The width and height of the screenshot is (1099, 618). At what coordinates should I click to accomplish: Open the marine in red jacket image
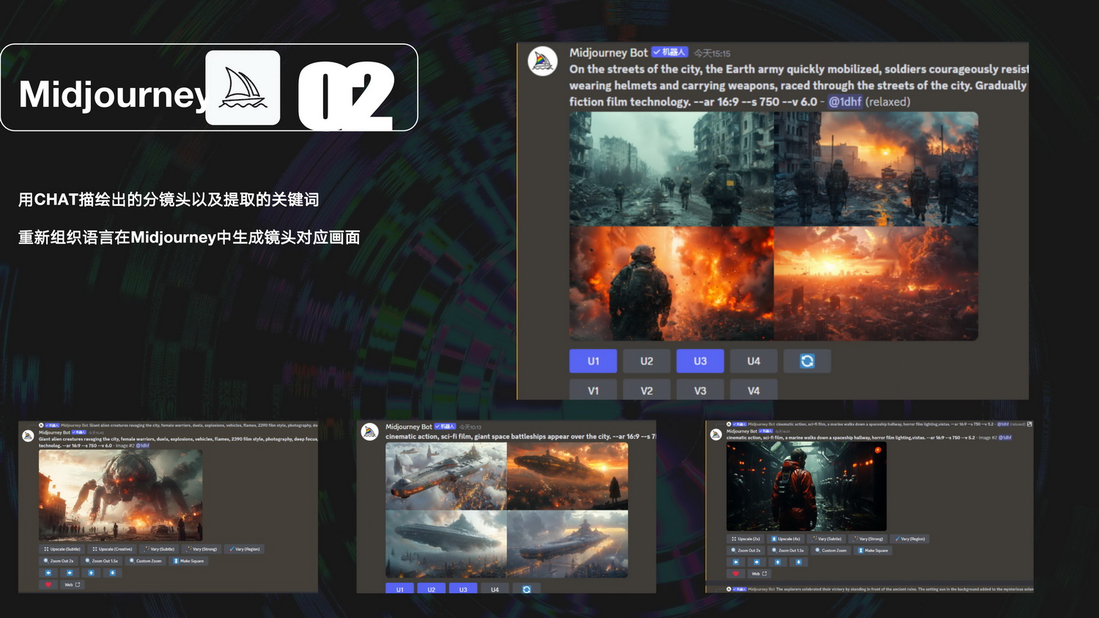(807, 486)
